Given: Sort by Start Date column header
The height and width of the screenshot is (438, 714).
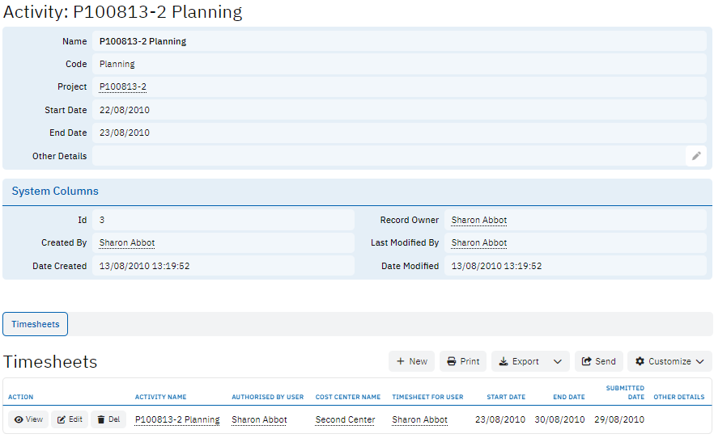Looking at the screenshot, I should point(506,397).
